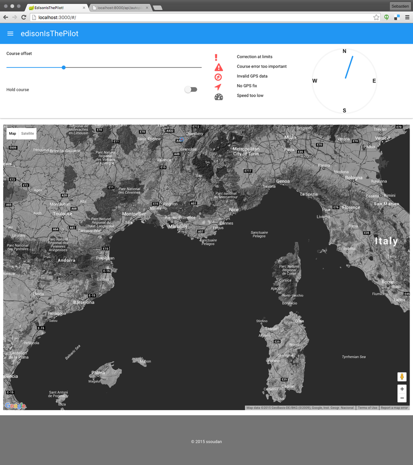The height and width of the screenshot is (465, 413).
Task: Click the Speed too low gauge icon
Action: pos(219,97)
